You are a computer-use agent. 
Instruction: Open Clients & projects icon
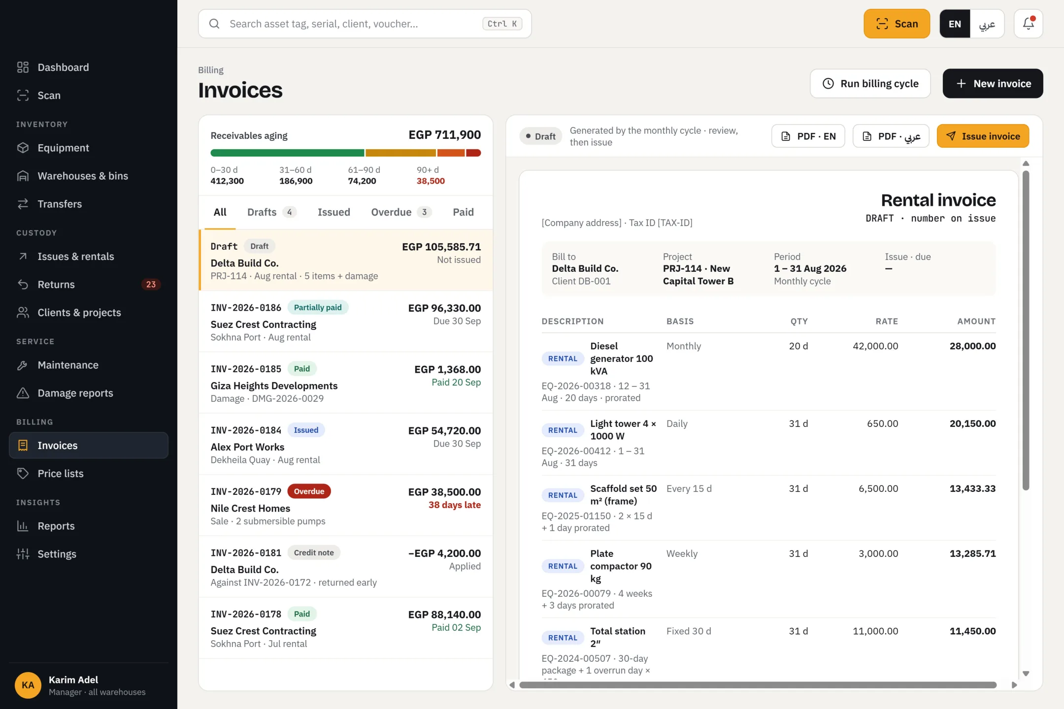[23, 312]
